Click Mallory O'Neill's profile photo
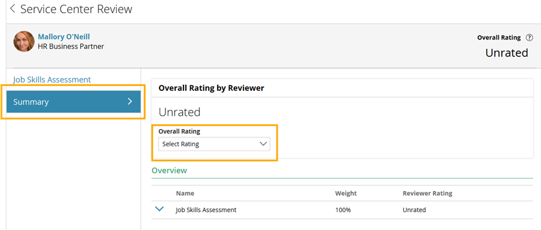The image size is (541, 230). (24, 41)
